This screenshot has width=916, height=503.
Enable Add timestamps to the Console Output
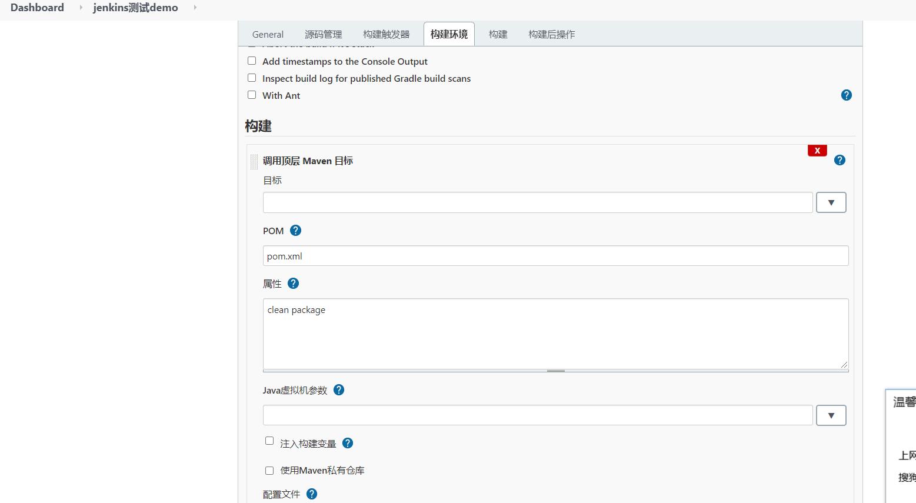252,61
